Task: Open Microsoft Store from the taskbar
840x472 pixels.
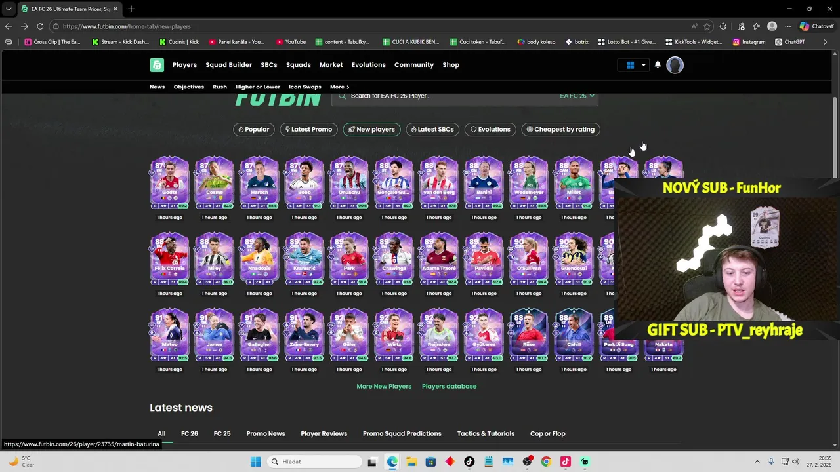Action: coord(430,462)
